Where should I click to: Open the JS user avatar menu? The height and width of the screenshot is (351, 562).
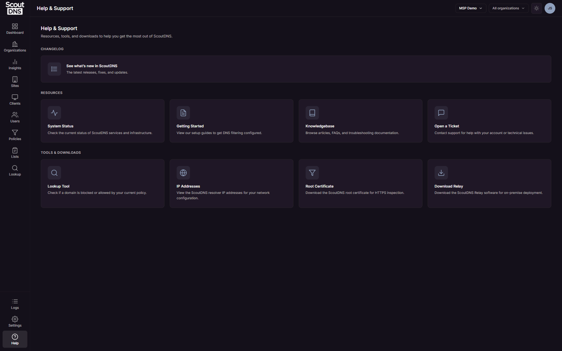pos(550,8)
